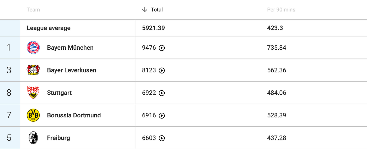Select the Freiburg club crest
The height and width of the screenshot is (149, 367).
[33, 138]
